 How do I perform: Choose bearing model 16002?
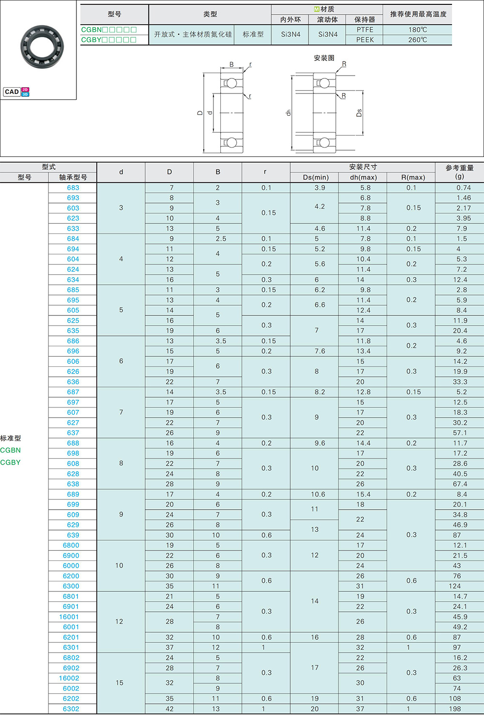point(69,678)
